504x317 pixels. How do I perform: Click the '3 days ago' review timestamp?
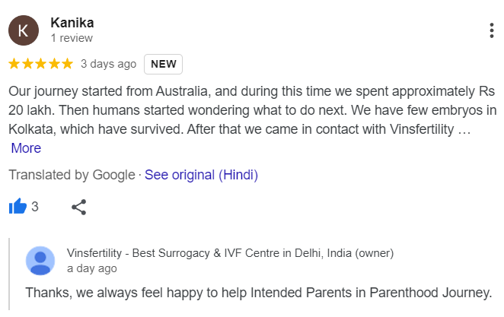109,64
